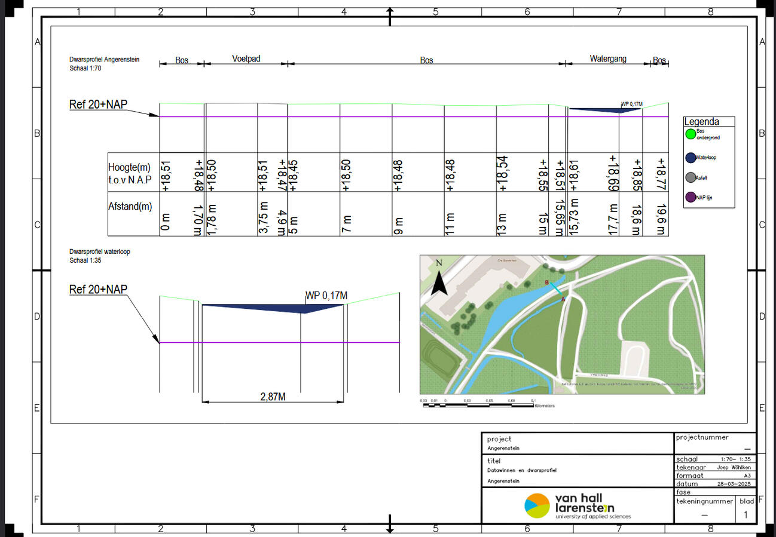
Task: Click the gray Asfalt legend circle
Action: coord(691,177)
